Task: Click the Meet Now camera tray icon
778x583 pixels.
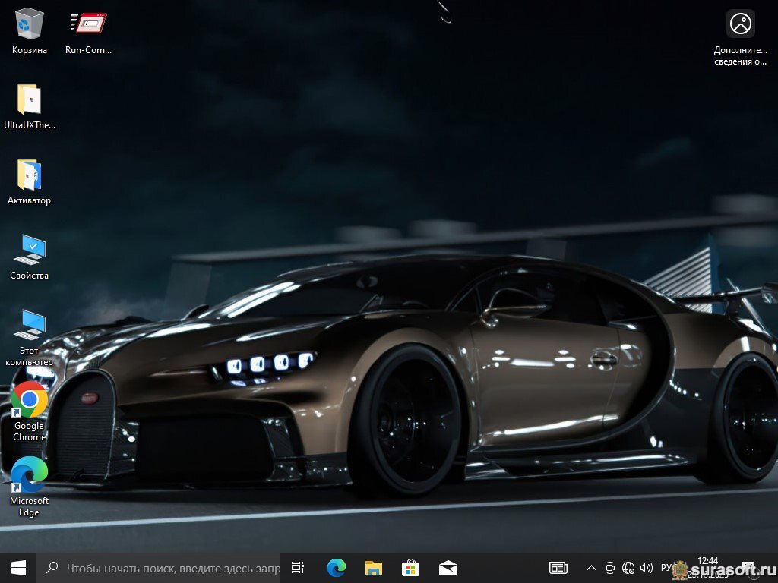Action: (x=610, y=568)
